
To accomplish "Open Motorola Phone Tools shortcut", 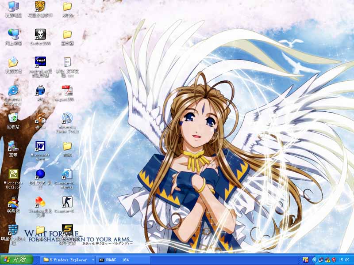I will tap(67, 123).
